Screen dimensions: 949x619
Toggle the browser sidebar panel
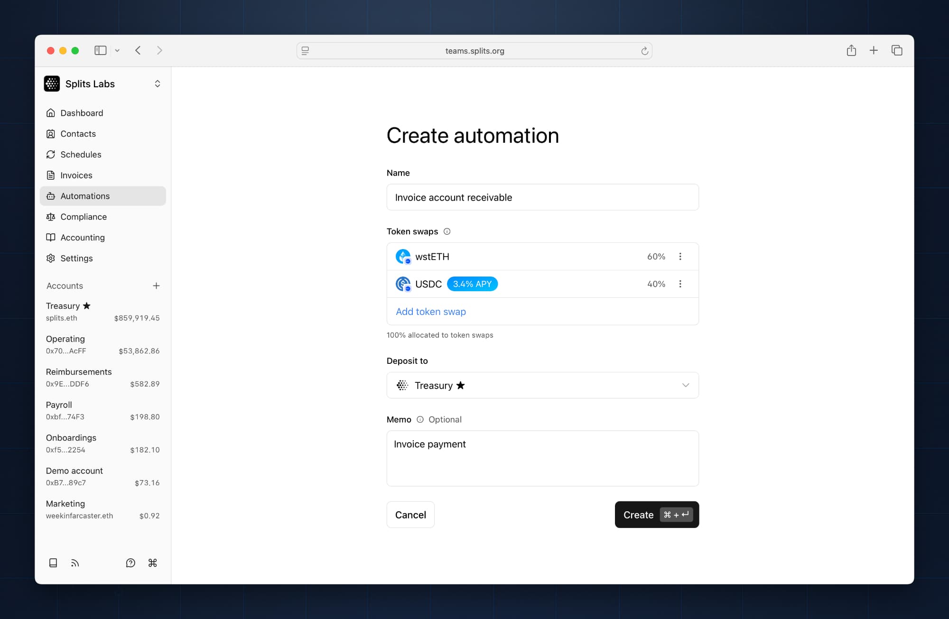pos(100,50)
